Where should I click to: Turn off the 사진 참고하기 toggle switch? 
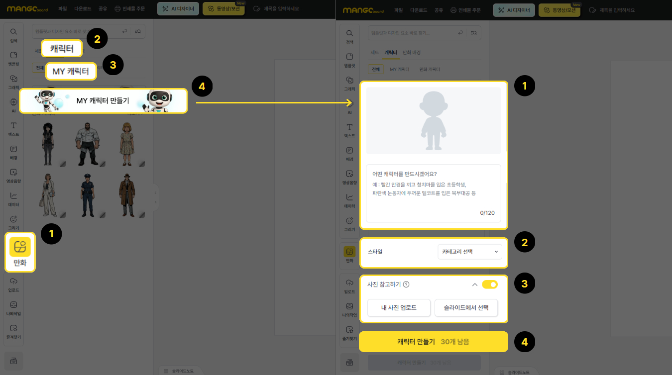pos(489,284)
